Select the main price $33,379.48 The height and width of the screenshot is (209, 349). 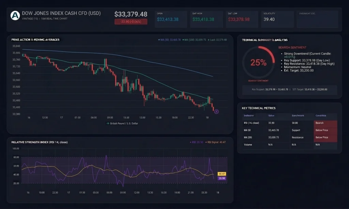click(x=131, y=14)
